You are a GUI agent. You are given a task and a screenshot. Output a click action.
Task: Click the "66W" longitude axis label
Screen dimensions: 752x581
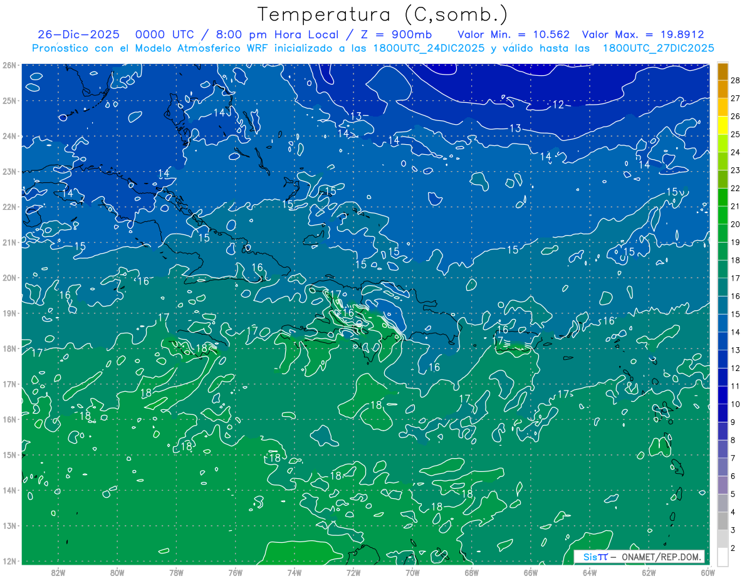[x=531, y=573]
